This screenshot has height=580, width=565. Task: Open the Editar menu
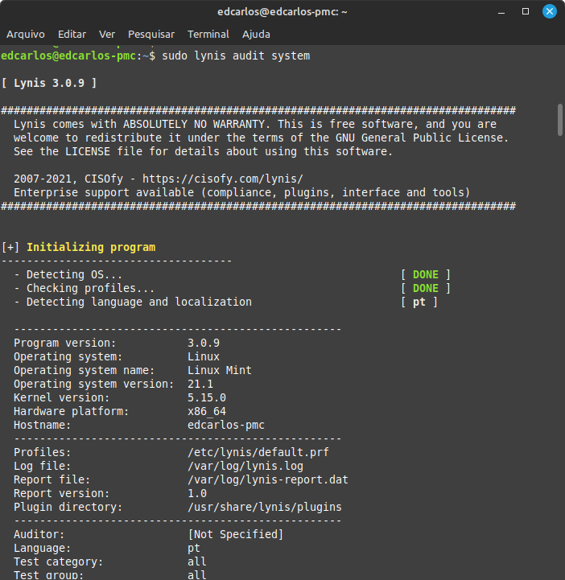pyautogui.click(x=72, y=35)
